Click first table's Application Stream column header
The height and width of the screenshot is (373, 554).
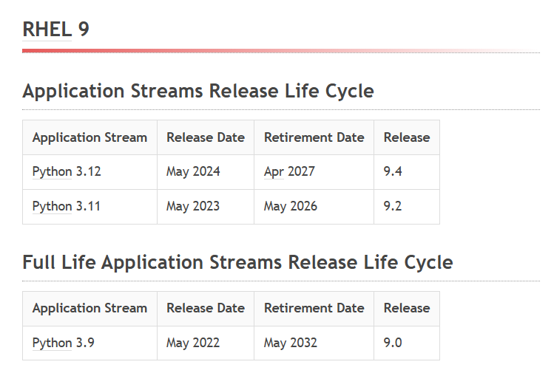[x=89, y=137]
